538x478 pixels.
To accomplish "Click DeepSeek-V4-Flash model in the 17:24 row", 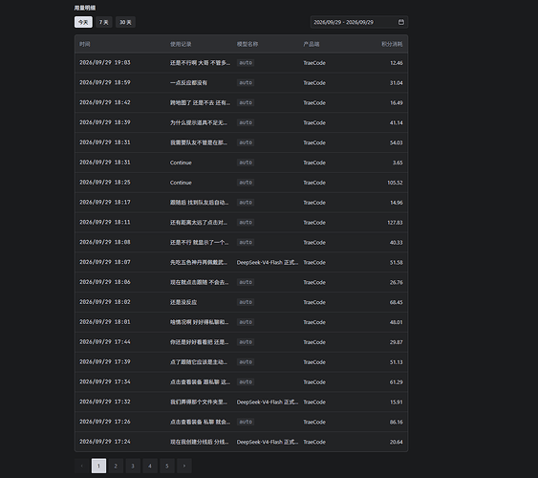I will (x=268, y=442).
